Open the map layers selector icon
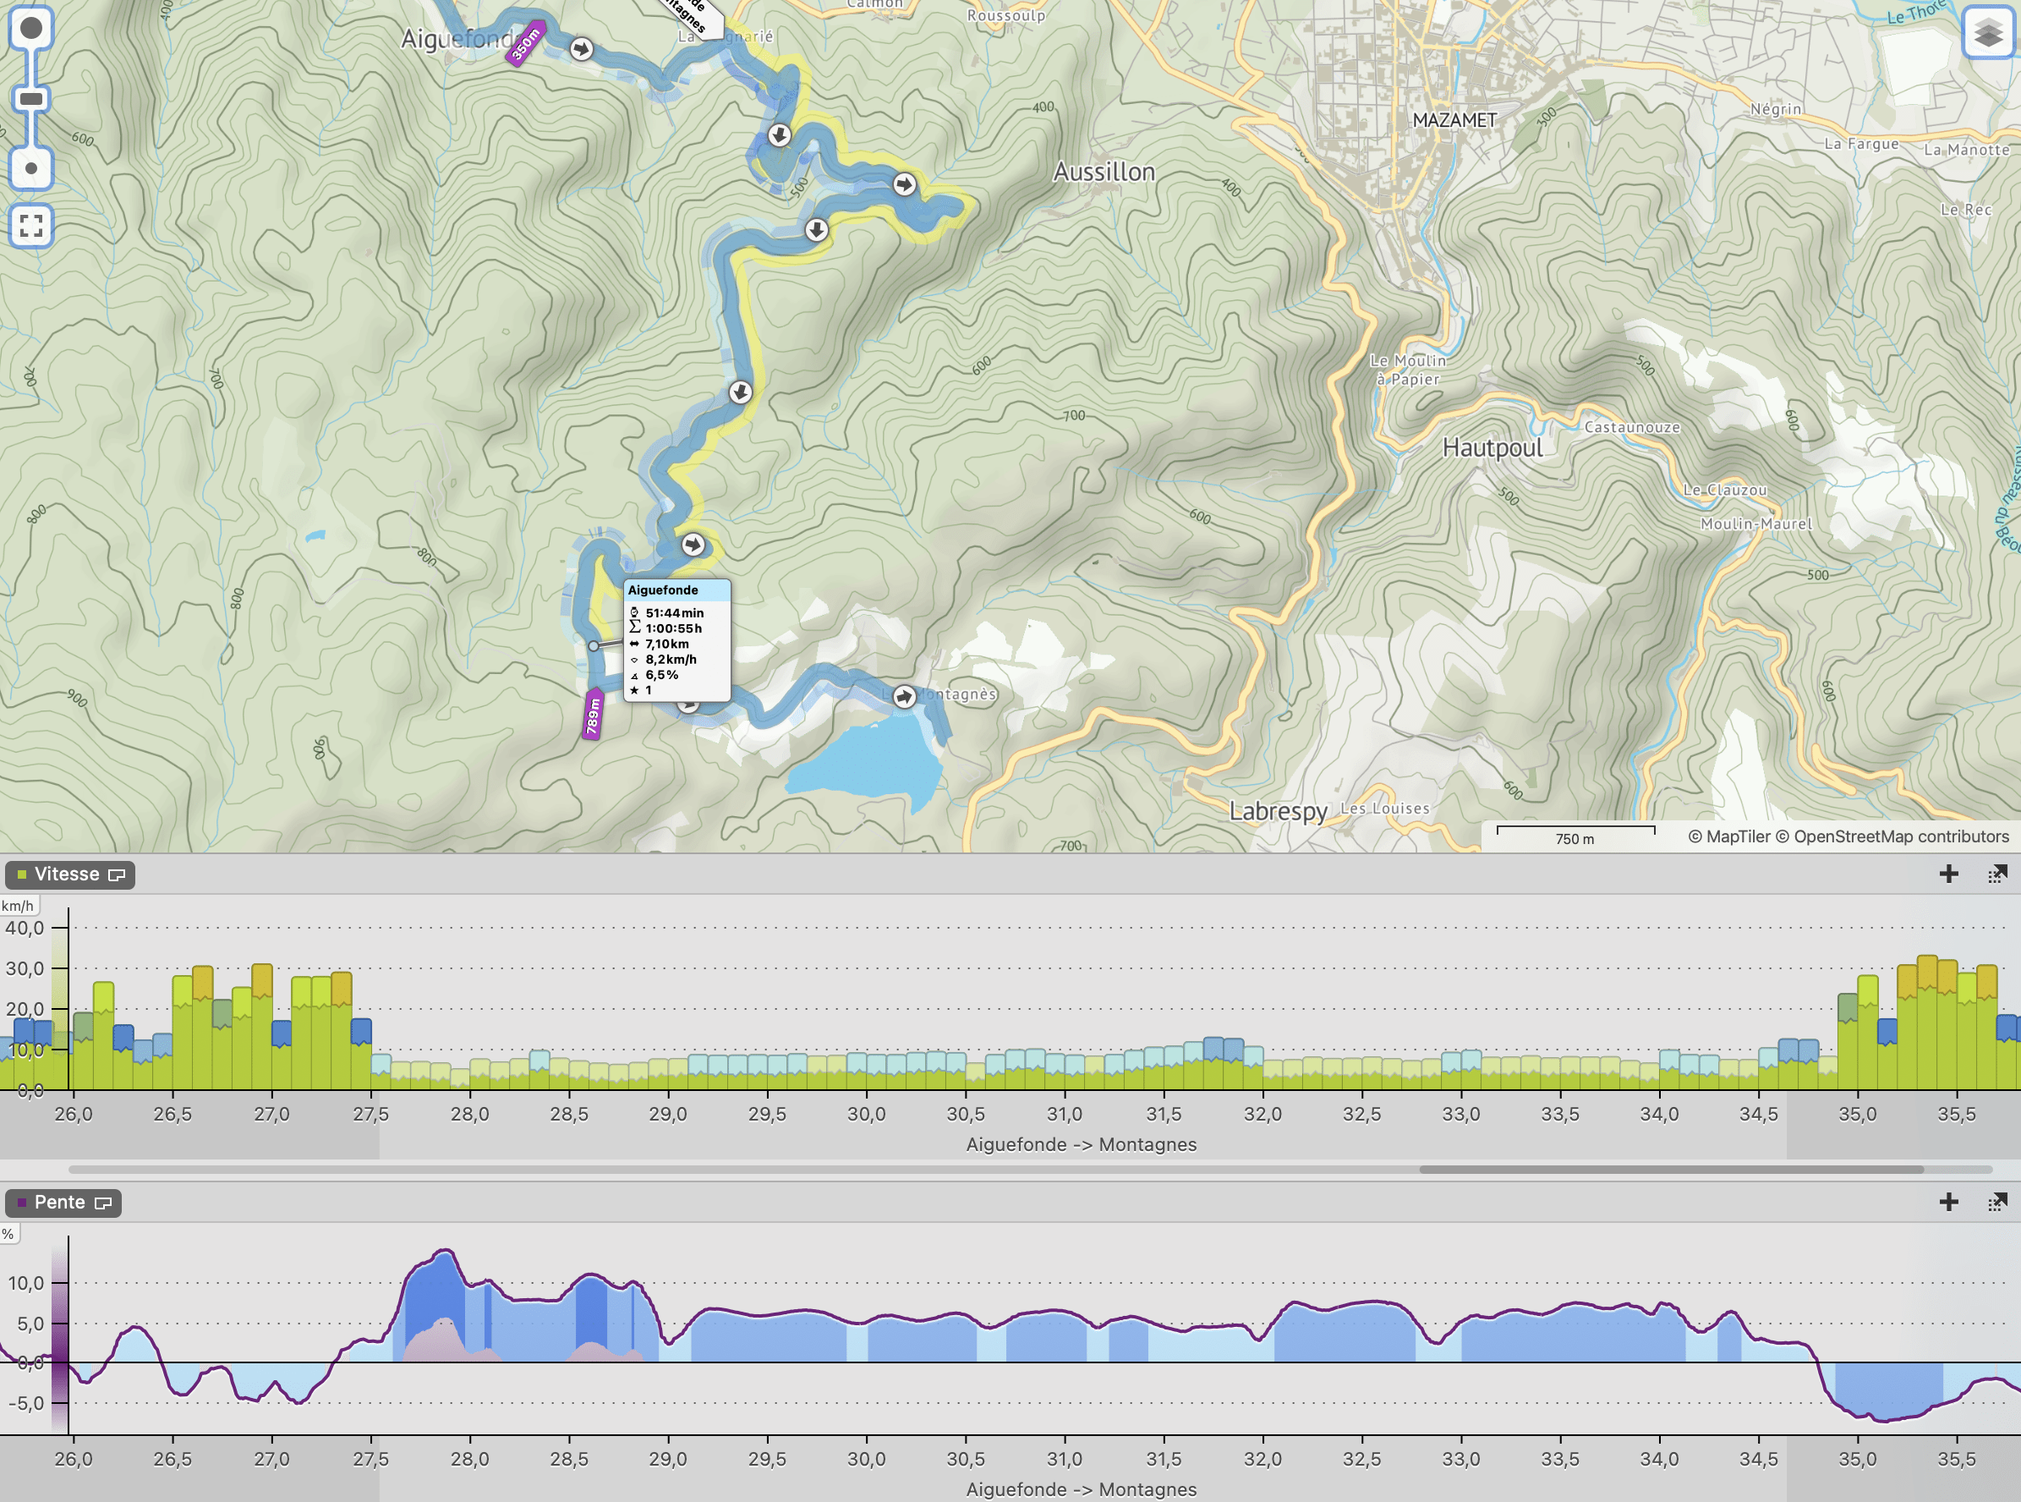This screenshot has height=1502, width=2021. [1987, 33]
